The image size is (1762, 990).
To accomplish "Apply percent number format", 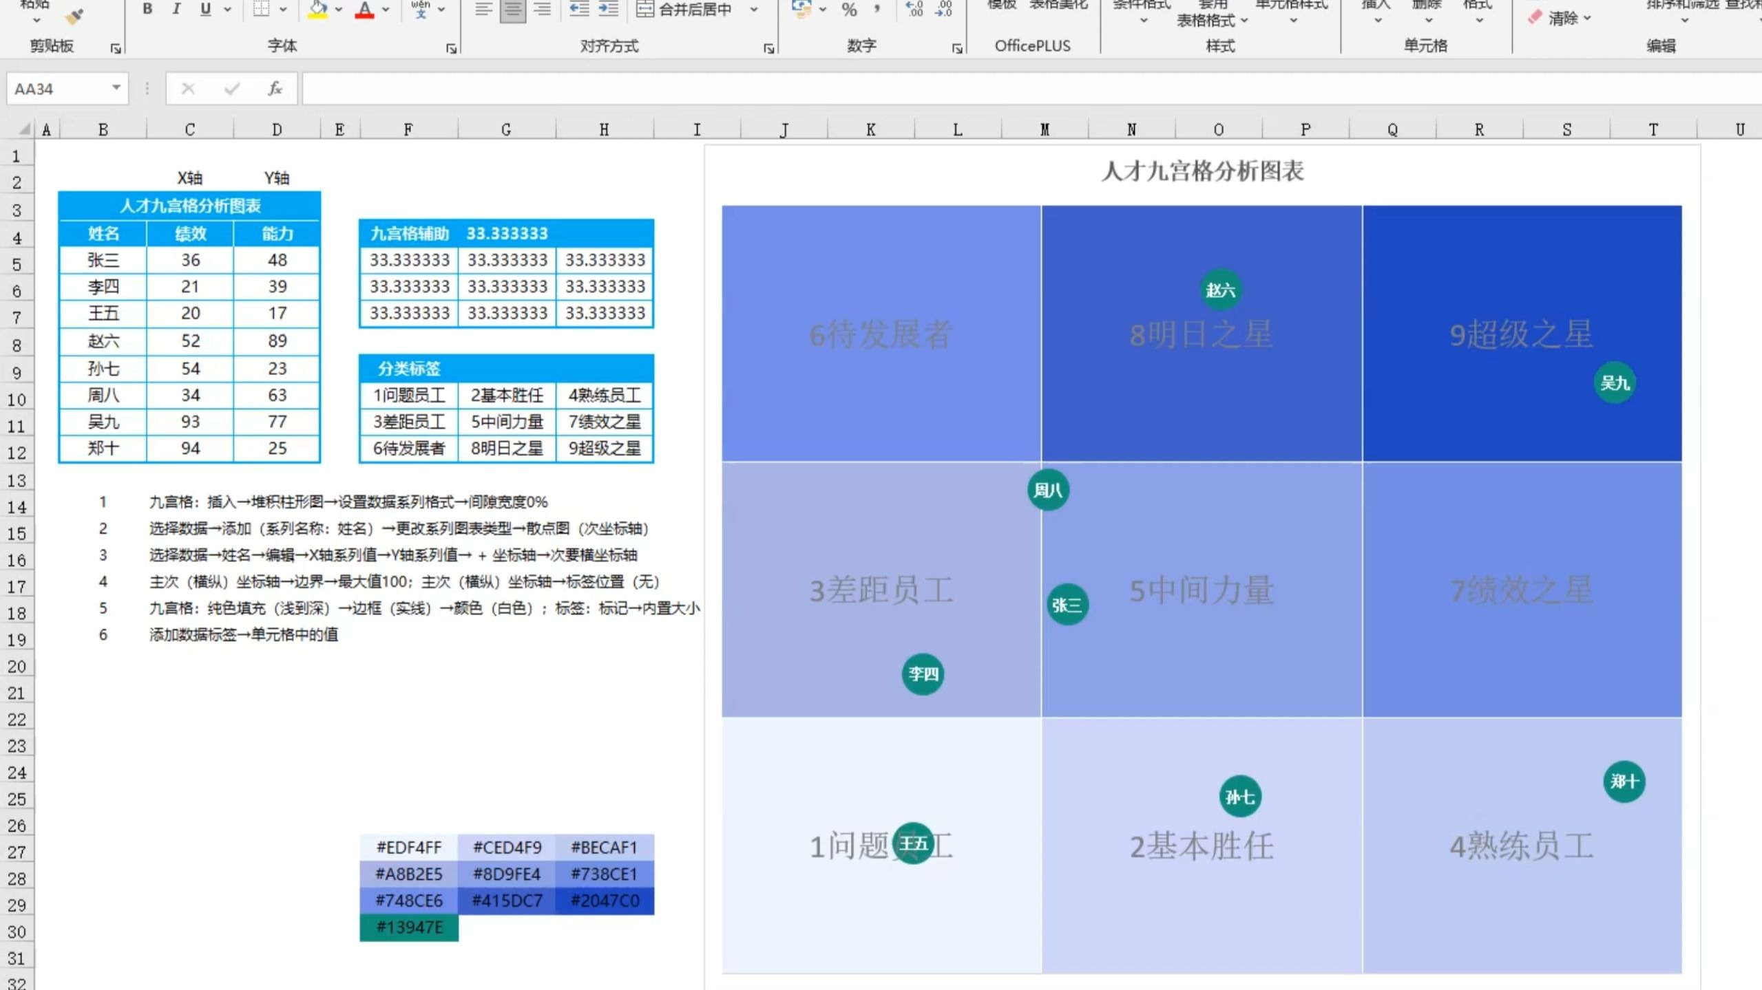I will click(849, 10).
